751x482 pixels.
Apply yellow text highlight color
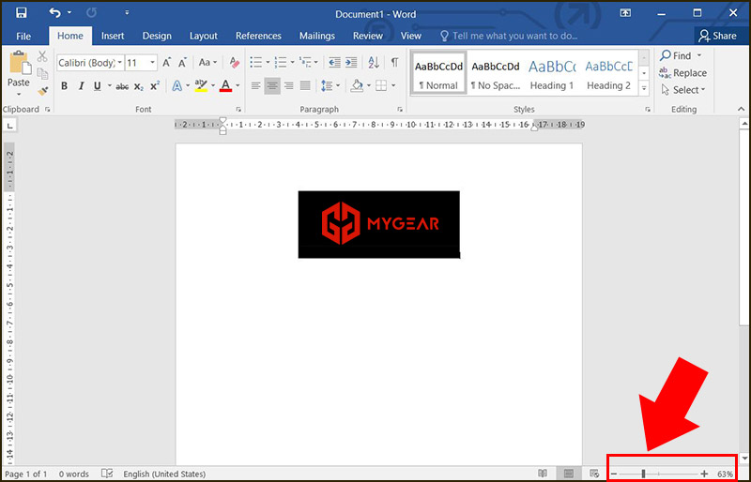click(x=201, y=86)
